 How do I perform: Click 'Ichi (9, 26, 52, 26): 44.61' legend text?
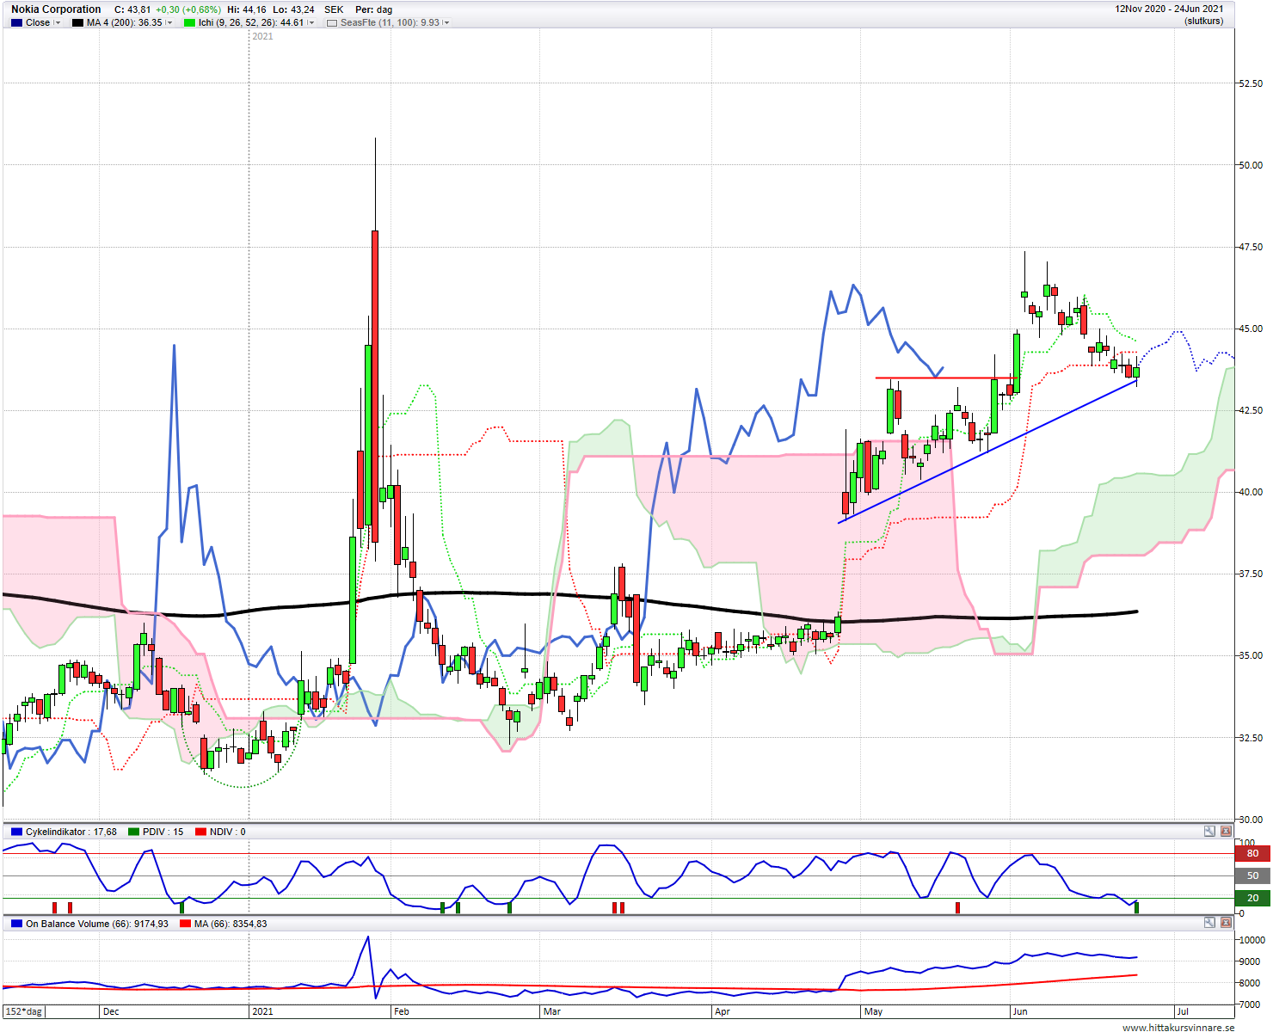click(251, 23)
